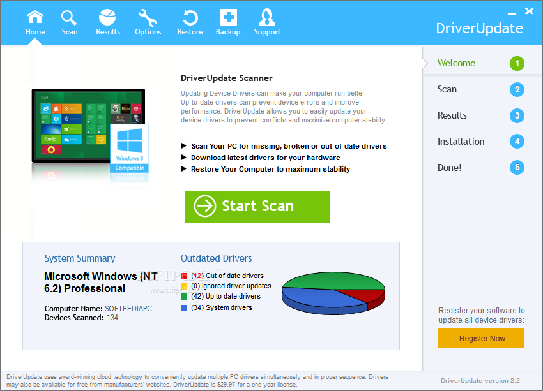Click '(0) Ignored driver updates' text
Viewport: 543px width, 391px height.
pyautogui.click(x=231, y=286)
